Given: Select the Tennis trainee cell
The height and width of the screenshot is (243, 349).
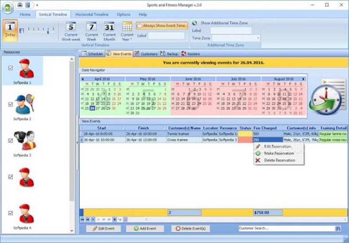Looking at the screenshot, I should coord(184,134).
